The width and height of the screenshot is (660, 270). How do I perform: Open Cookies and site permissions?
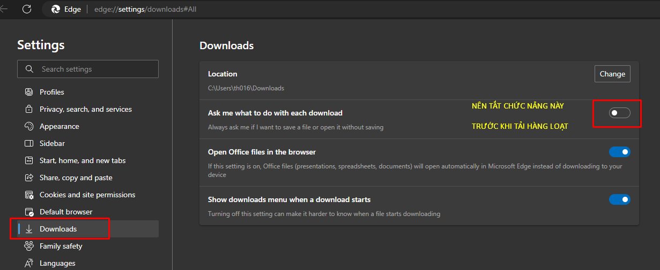88,195
